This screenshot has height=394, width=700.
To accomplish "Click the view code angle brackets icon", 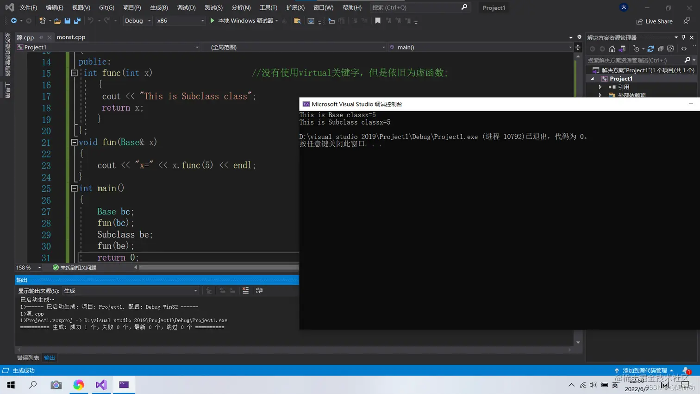I will (684, 49).
